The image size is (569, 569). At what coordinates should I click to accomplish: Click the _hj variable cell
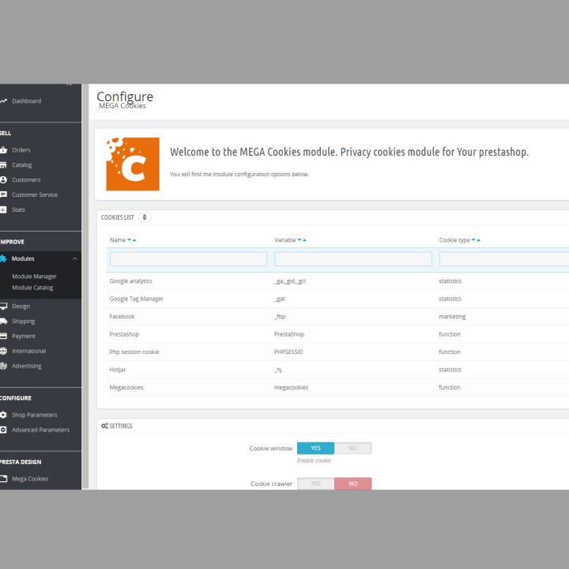(x=277, y=370)
